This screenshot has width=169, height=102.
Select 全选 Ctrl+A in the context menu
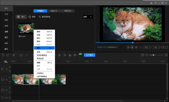tap(44, 52)
